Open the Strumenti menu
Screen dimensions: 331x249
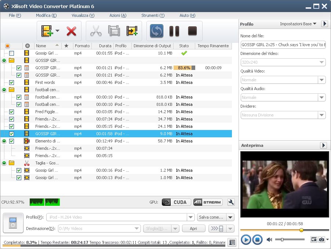point(153,15)
